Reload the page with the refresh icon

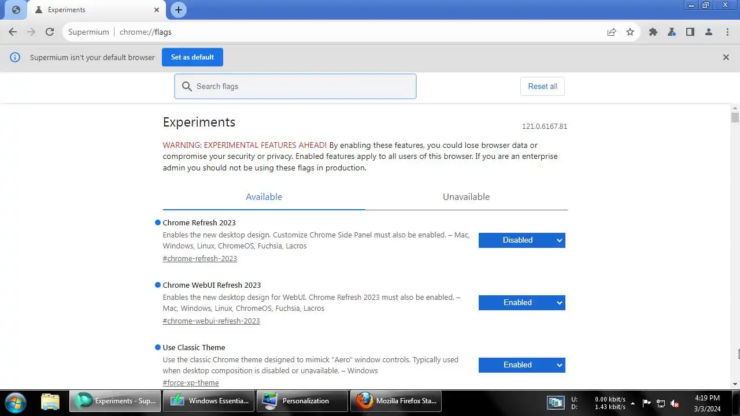pyautogui.click(x=50, y=32)
